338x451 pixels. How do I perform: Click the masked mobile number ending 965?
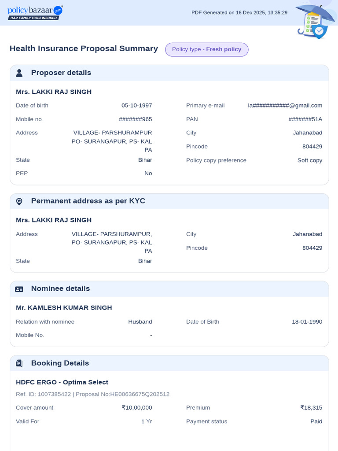tap(136, 119)
